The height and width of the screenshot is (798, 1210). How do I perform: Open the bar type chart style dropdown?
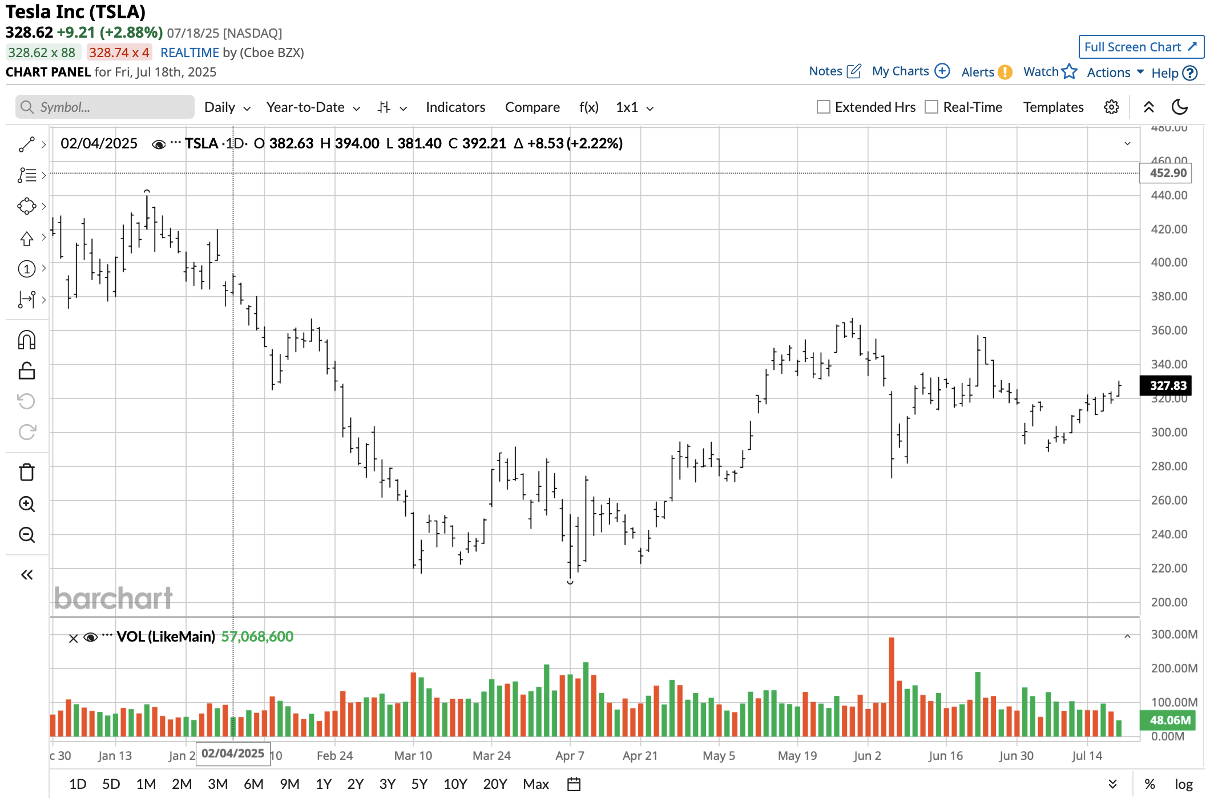point(392,107)
